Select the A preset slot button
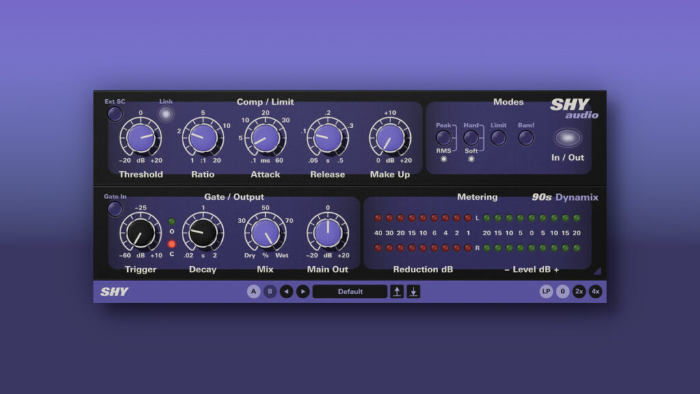Screen dimensions: 700x394 pos(254,291)
